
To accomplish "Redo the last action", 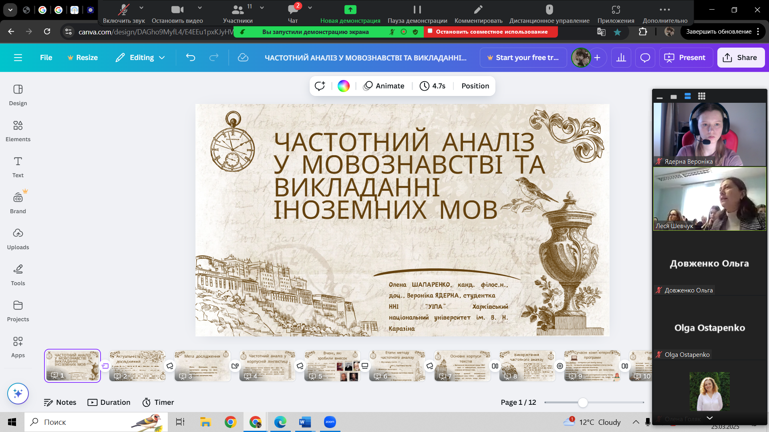I will coord(214,58).
